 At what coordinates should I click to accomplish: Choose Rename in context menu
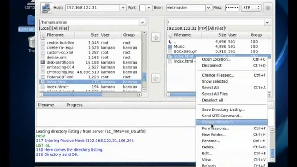(x=232, y=141)
